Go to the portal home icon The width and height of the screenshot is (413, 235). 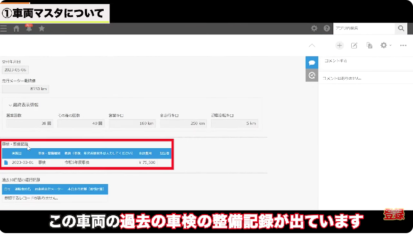click(17, 29)
